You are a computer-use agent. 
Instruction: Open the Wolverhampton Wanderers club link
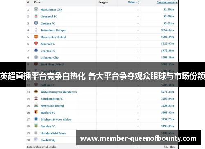[x=59, y=92]
